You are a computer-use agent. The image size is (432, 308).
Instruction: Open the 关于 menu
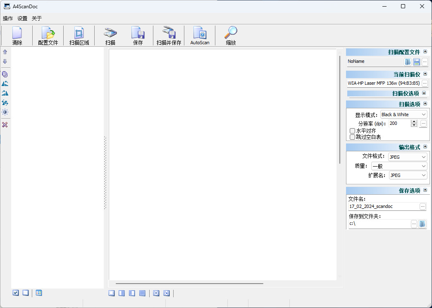[37, 19]
